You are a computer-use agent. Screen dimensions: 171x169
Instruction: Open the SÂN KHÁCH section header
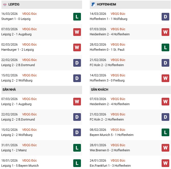[x=99, y=89]
